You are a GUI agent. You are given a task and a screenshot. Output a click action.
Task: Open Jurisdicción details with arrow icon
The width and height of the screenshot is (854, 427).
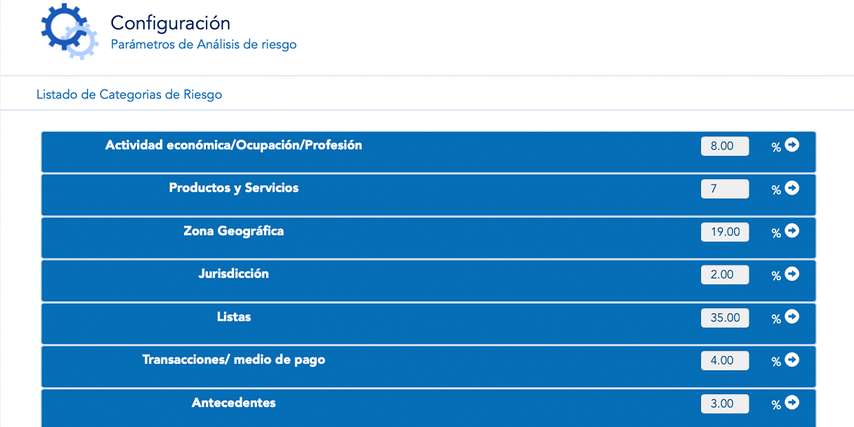(792, 273)
